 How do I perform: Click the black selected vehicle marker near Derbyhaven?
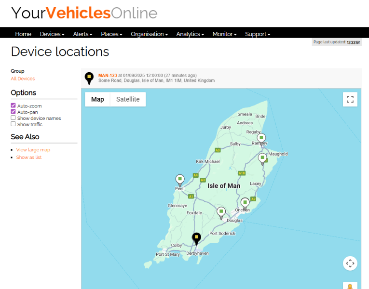point(196,237)
